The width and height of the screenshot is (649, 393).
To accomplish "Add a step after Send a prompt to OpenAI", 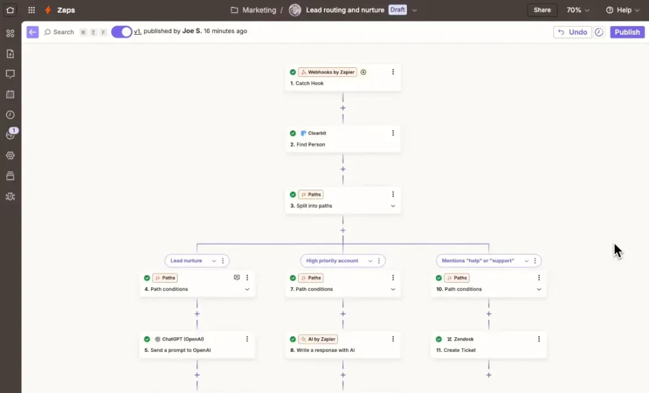I will coord(197,375).
